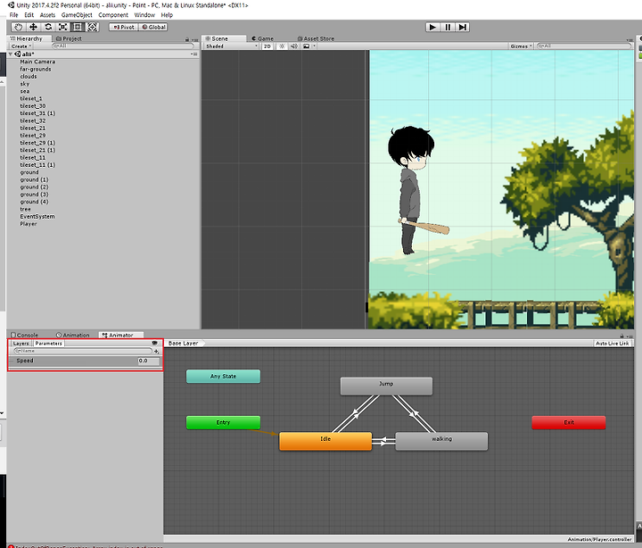Collapse the alli scene in Hierarchy

click(x=11, y=54)
